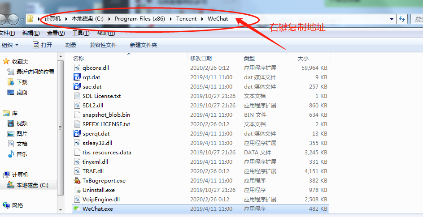Click the Tencent breadcrumb segment
The image size is (423, 217).
pos(187,19)
